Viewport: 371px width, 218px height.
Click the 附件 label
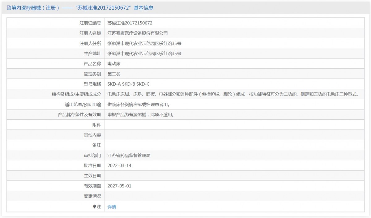97,125
